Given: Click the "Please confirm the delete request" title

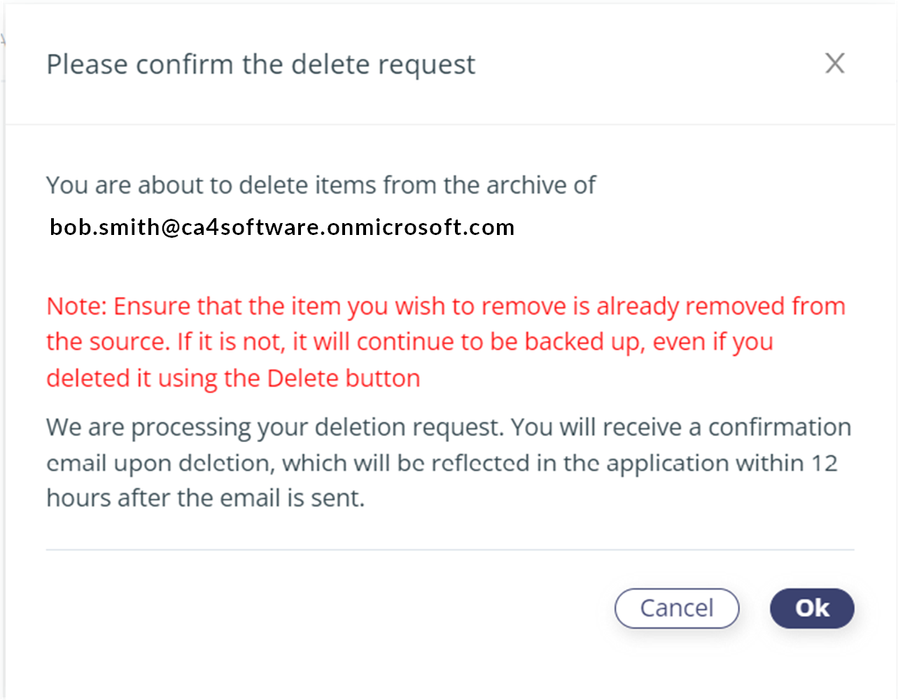Looking at the screenshot, I should pyautogui.click(x=260, y=64).
